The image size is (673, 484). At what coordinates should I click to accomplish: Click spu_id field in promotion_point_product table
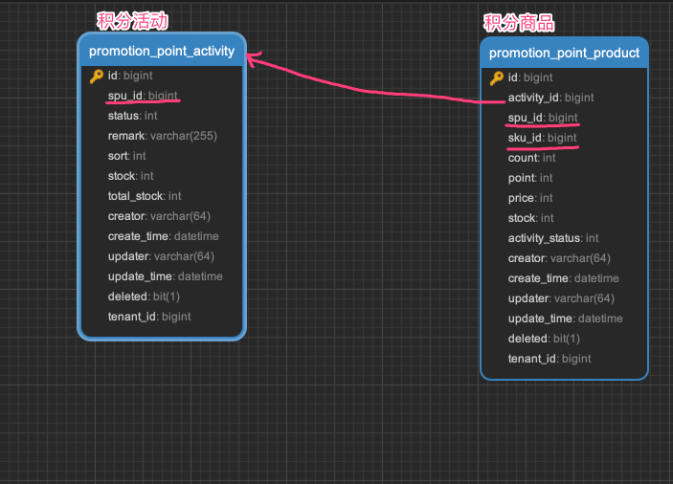click(542, 118)
